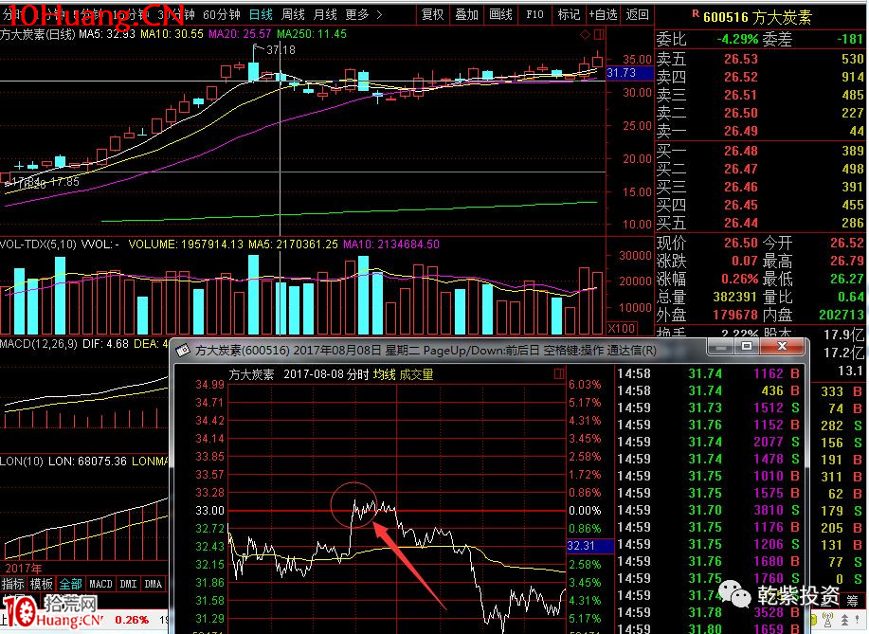Select the 全部 indicators tab
Screen dimensions: 869x634
(x=70, y=584)
